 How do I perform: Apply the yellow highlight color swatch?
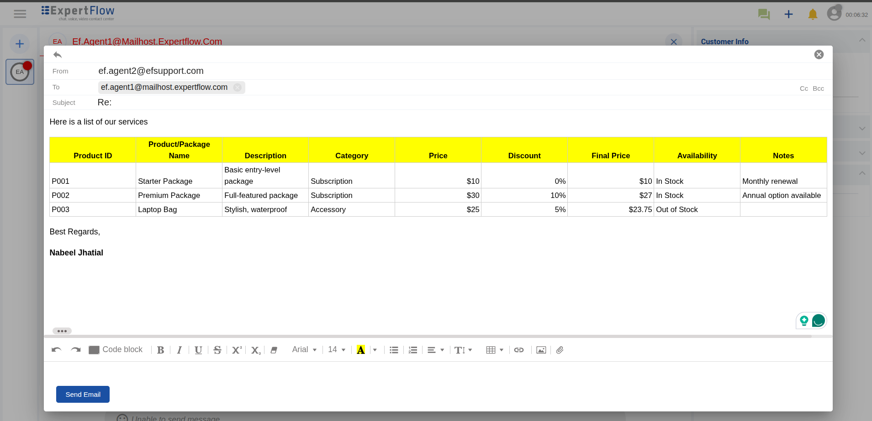(x=361, y=350)
